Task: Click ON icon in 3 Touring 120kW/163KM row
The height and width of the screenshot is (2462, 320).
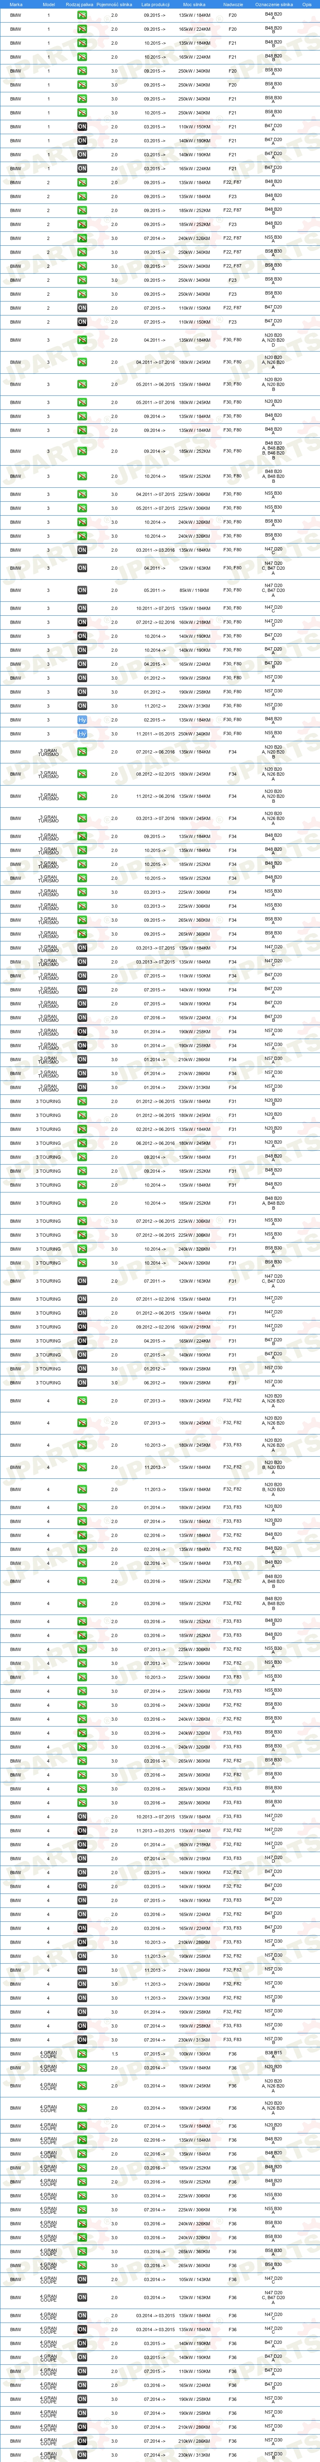Action: 82,1281
